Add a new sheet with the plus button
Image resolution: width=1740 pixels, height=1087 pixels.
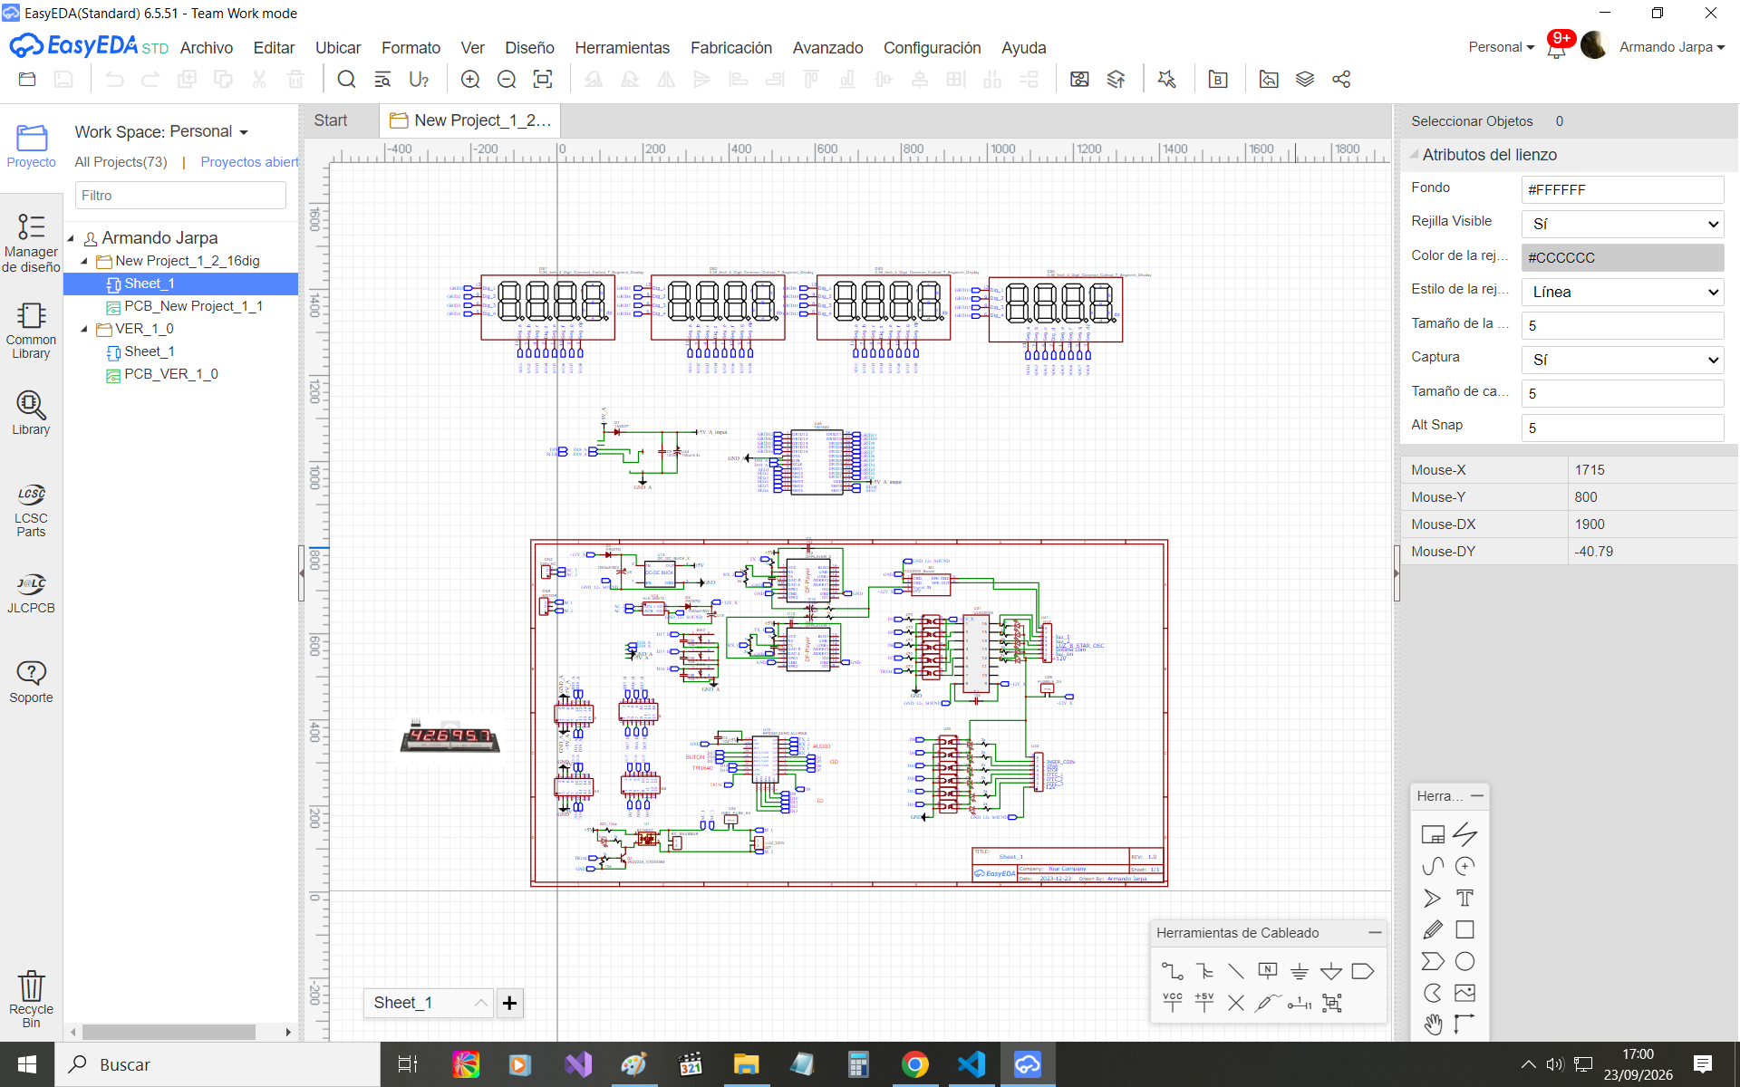(510, 1003)
